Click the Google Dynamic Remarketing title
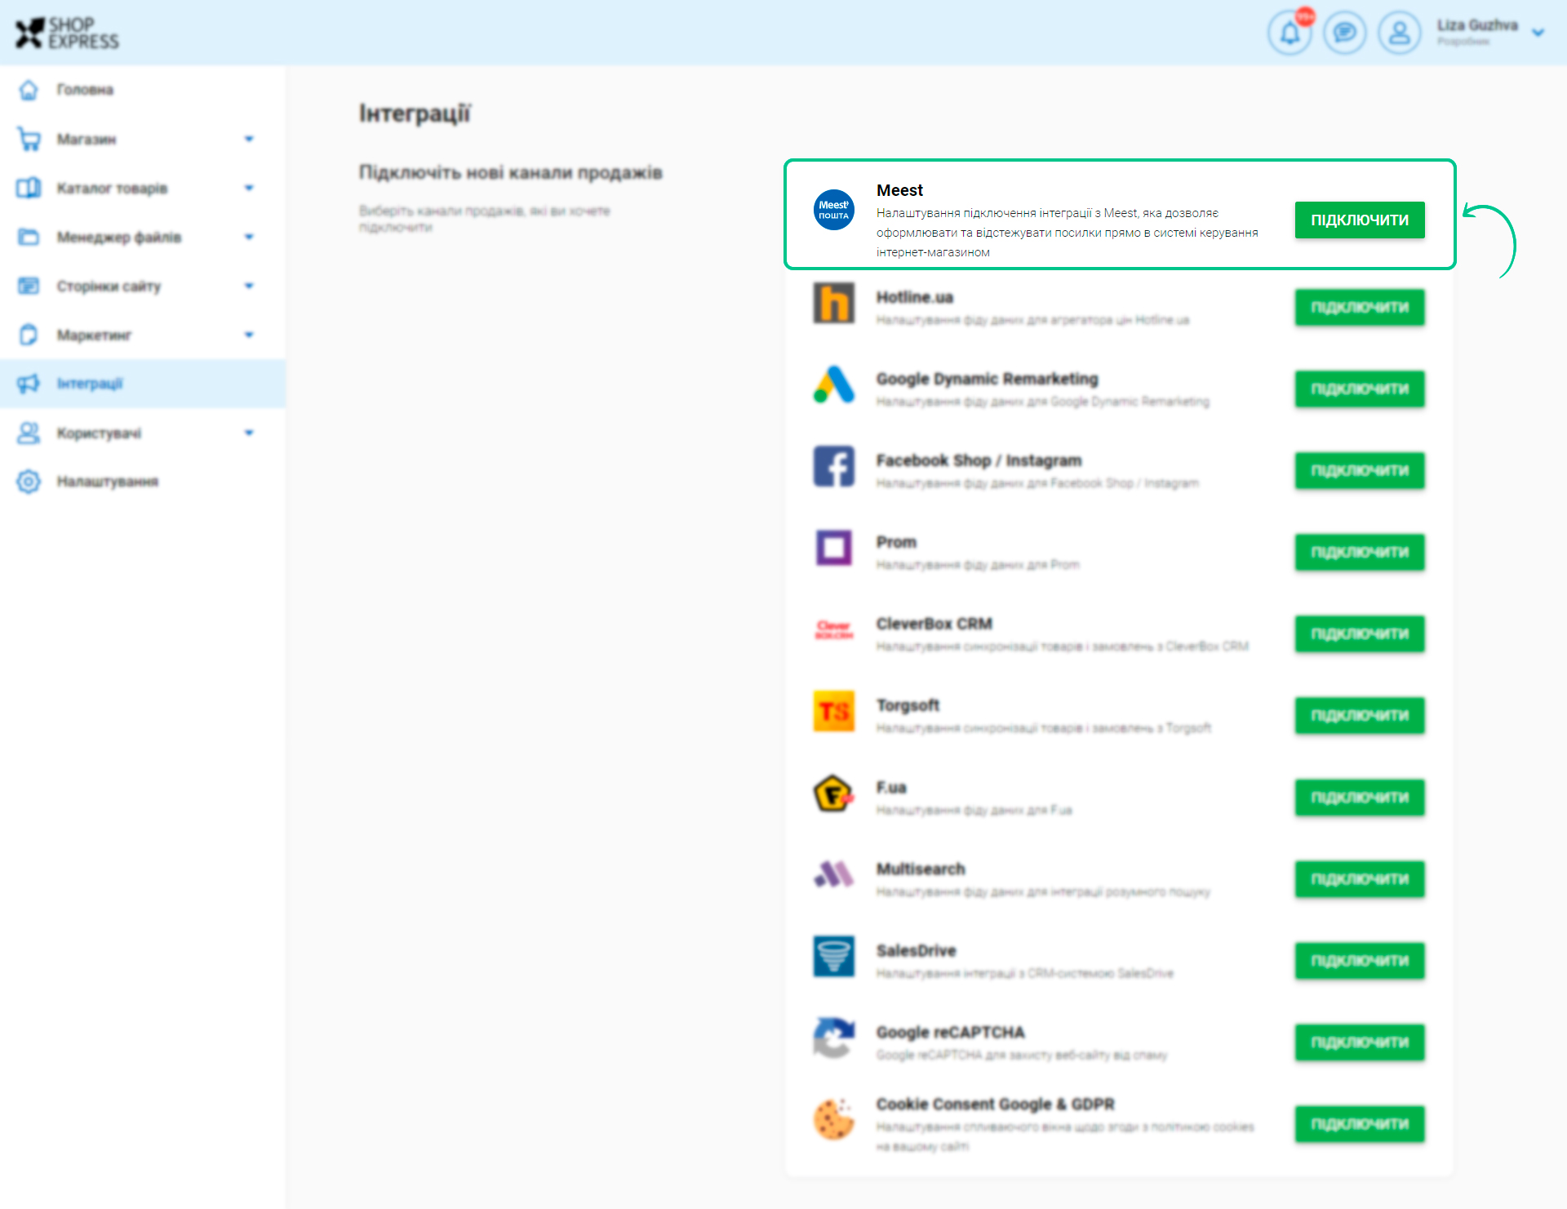Screen dimensions: 1567x1209 click(x=987, y=379)
